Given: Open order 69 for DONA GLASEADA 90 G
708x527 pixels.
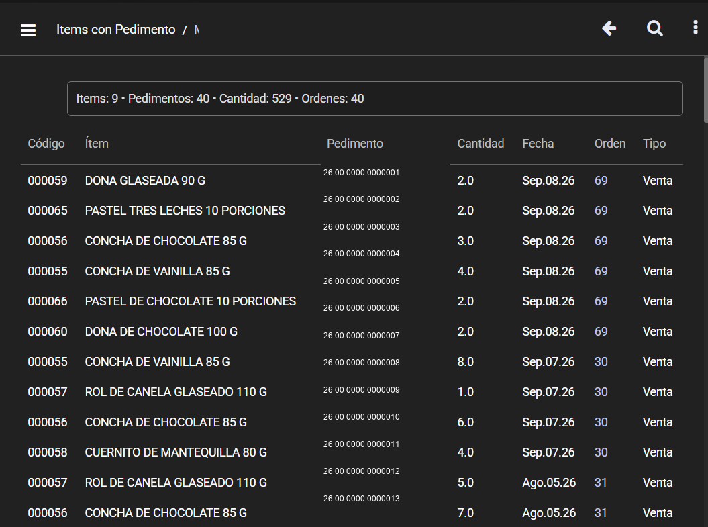Looking at the screenshot, I should click(x=601, y=181).
